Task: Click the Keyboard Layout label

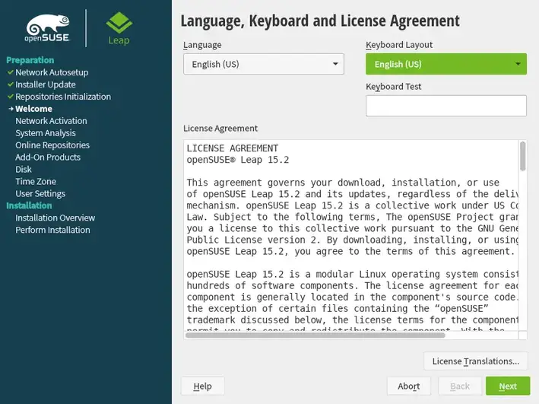Action: [399, 45]
